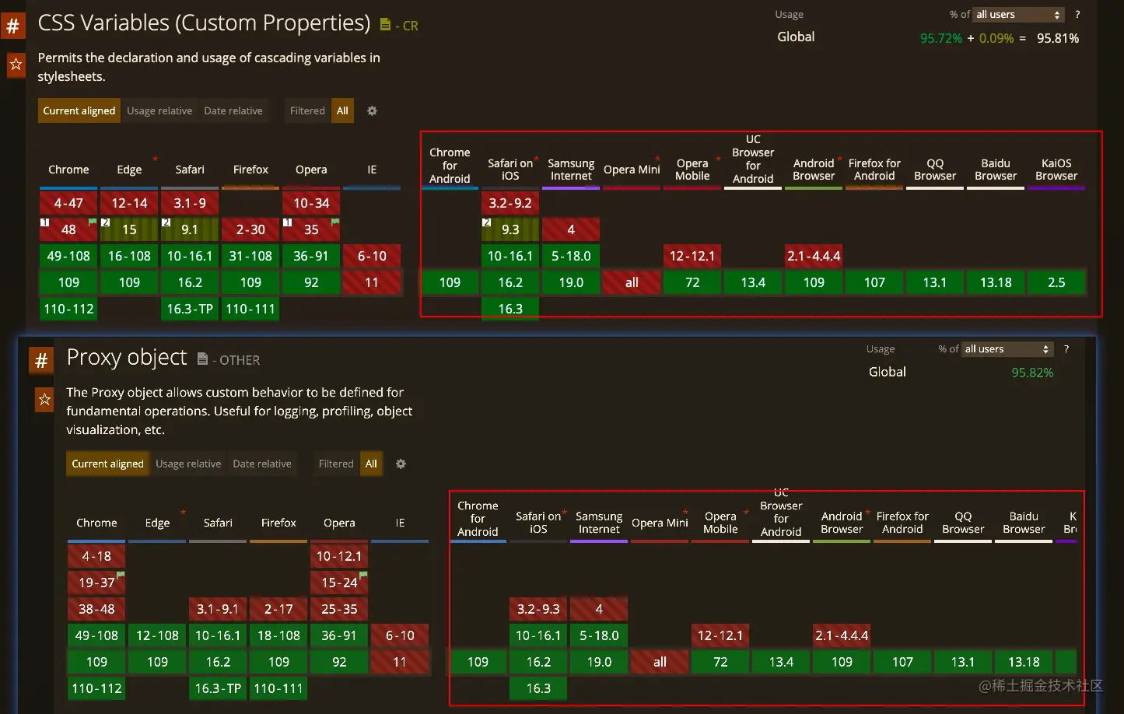This screenshot has width=1124, height=714.
Task: Select Date relative in CSS Variables panel
Action: pyautogui.click(x=233, y=110)
